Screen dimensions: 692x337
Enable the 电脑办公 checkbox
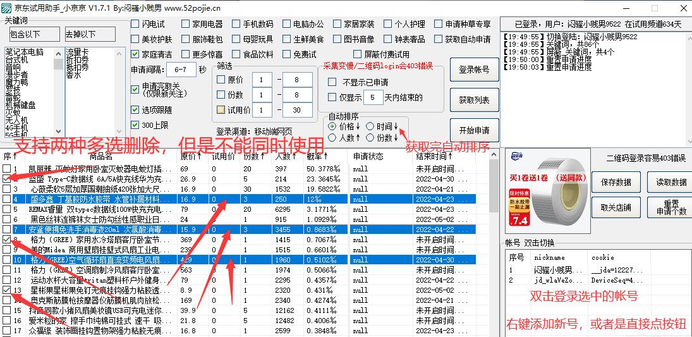click(x=287, y=24)
